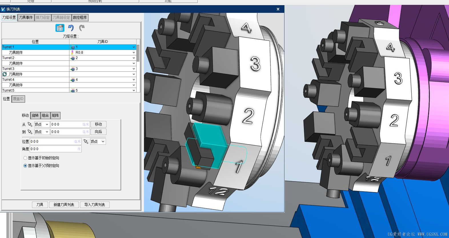
Task: Click the pick arrow icon in the 到 row
Action: pos(30,132)
